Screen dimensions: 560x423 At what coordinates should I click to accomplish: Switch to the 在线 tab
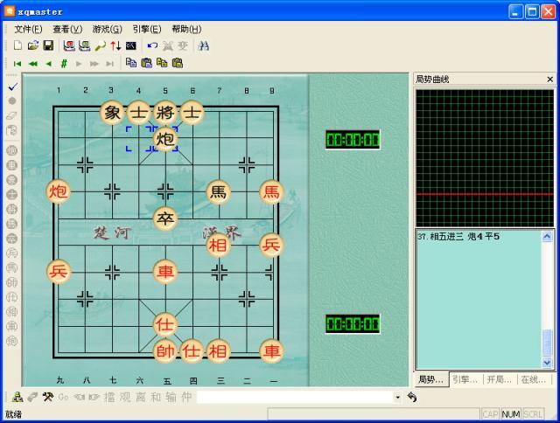[533, 379]
